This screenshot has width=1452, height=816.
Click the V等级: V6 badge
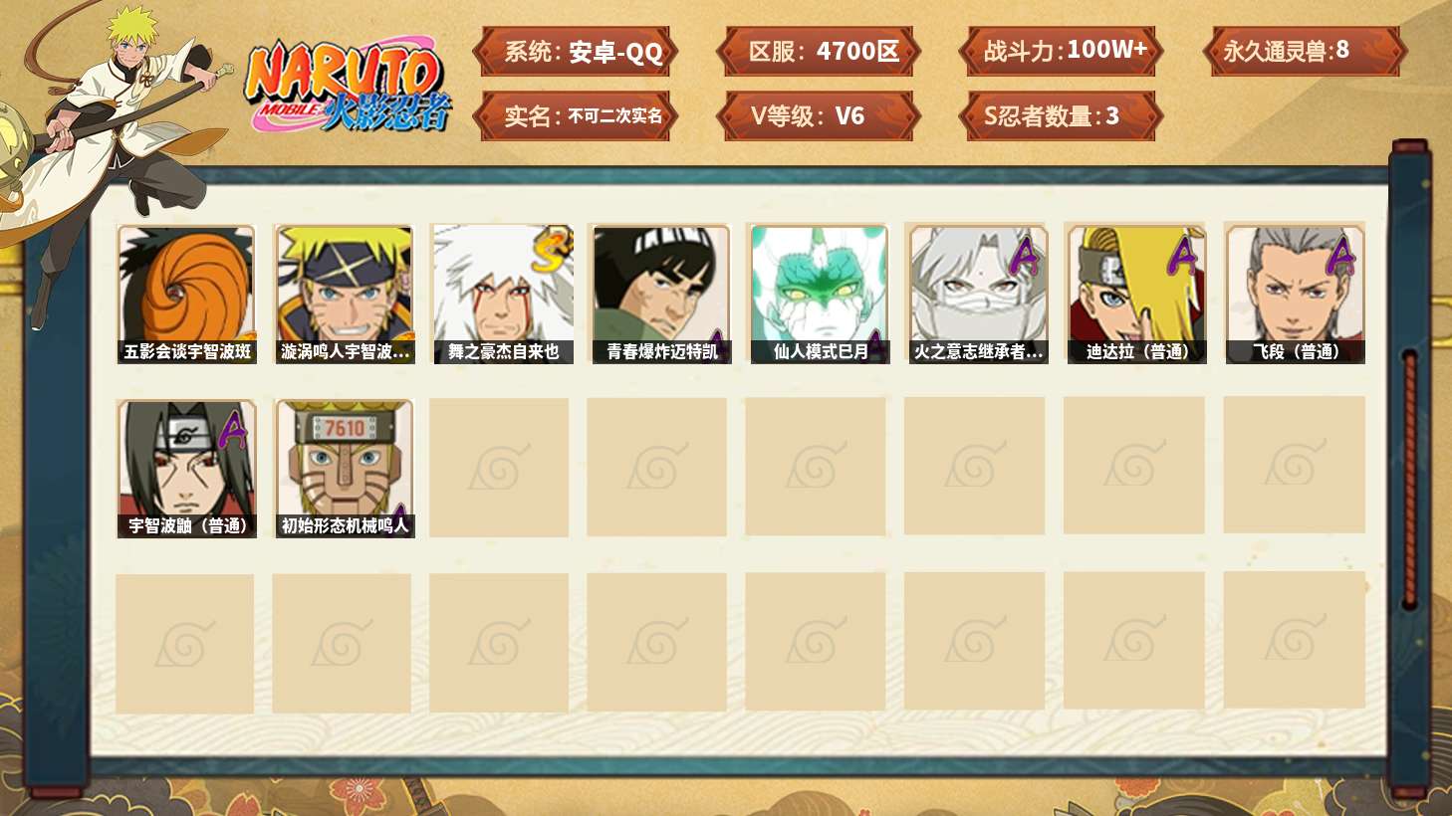[819, 116]
